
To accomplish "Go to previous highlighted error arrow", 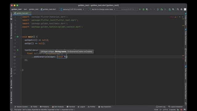I will click(179, 17).
